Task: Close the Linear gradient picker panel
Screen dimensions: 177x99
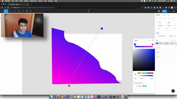Action: (x=153, y=40)
